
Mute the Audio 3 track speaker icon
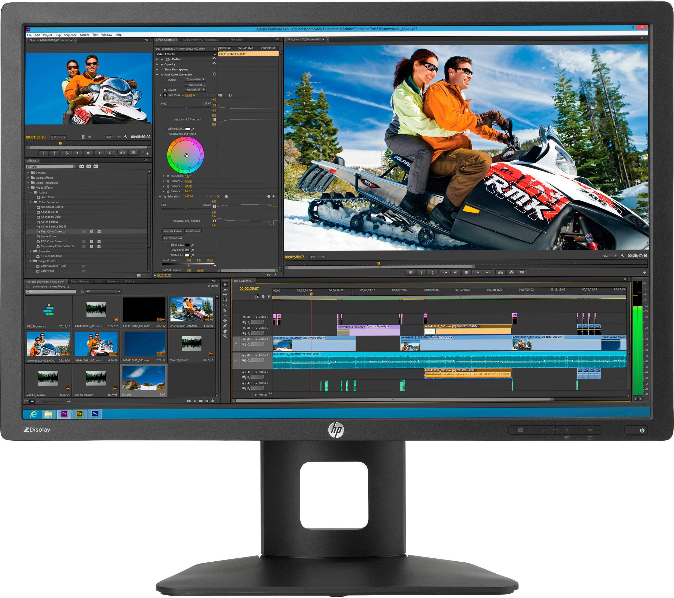click(x=244, y=384)
